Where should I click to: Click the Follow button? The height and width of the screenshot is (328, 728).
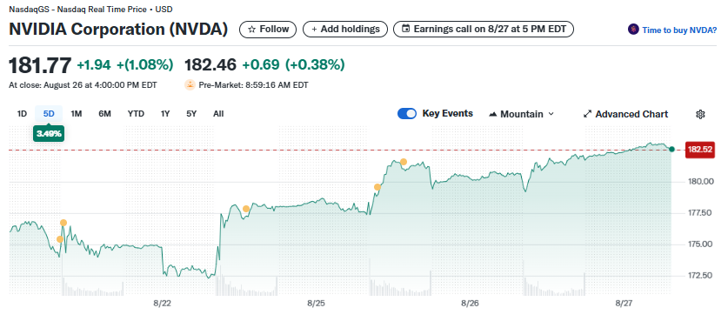coord(267,30)
